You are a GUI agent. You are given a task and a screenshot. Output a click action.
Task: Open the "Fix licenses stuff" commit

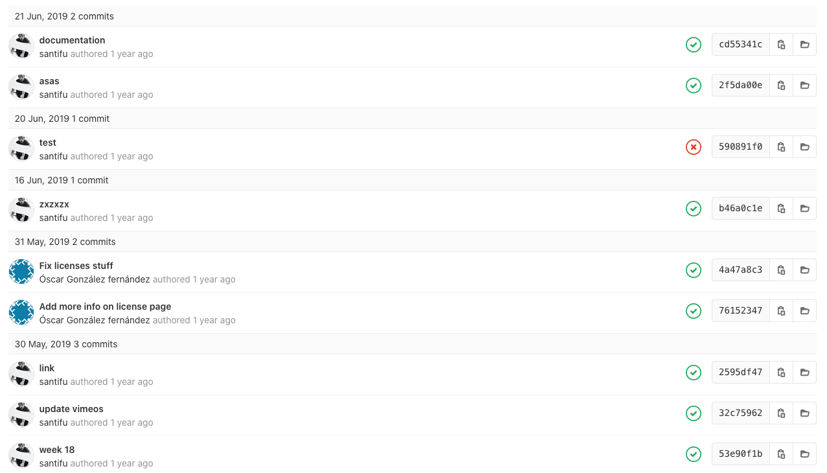click(x=76, y=266)
